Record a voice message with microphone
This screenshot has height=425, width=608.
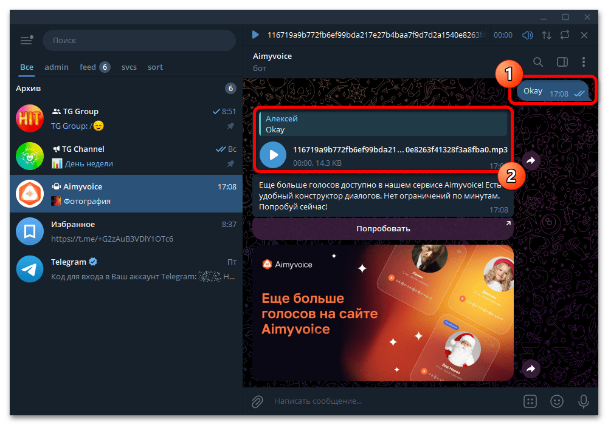click(583, 401)
